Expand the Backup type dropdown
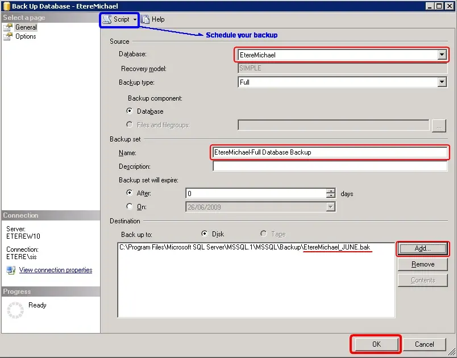Image resolution: width=457 pixels, height=358 pixels. 442,82
